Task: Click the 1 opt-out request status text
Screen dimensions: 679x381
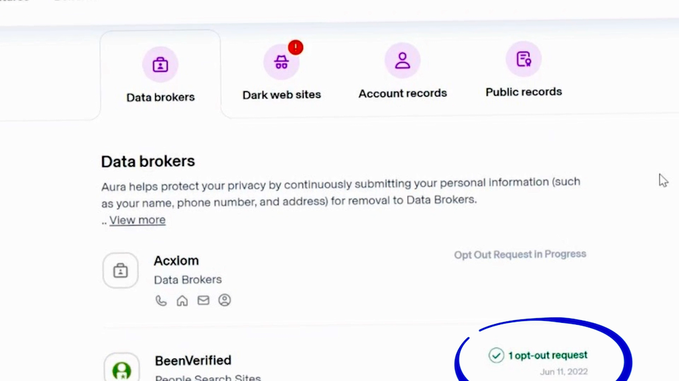Action: 548,356
